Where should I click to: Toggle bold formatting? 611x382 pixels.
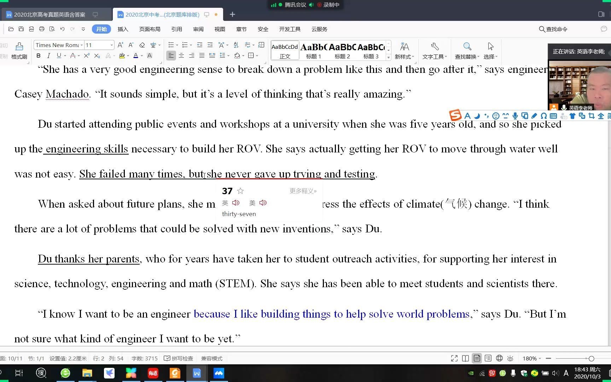coord(39,56)
